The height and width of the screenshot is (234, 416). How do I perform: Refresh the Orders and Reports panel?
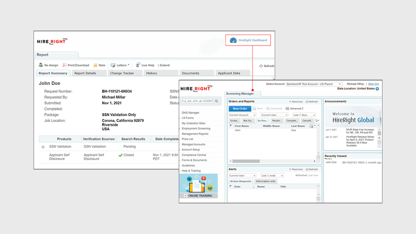[312, 101]
